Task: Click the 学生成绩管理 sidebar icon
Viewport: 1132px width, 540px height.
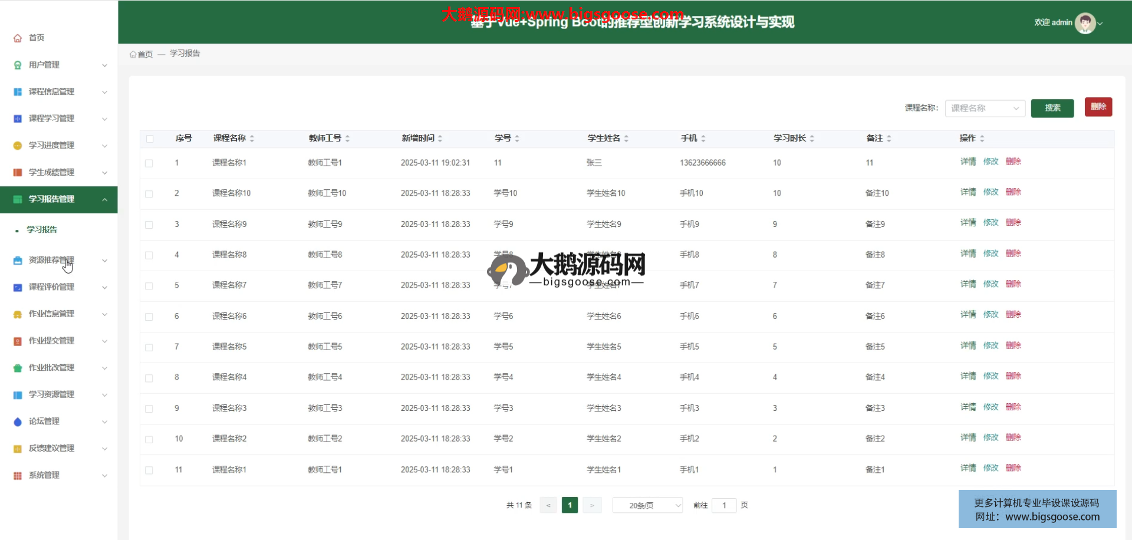Action: click(18, 173)
